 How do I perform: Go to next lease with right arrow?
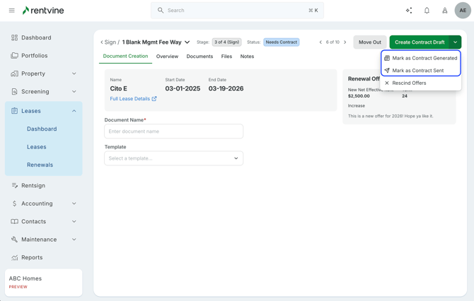point(345,42)
